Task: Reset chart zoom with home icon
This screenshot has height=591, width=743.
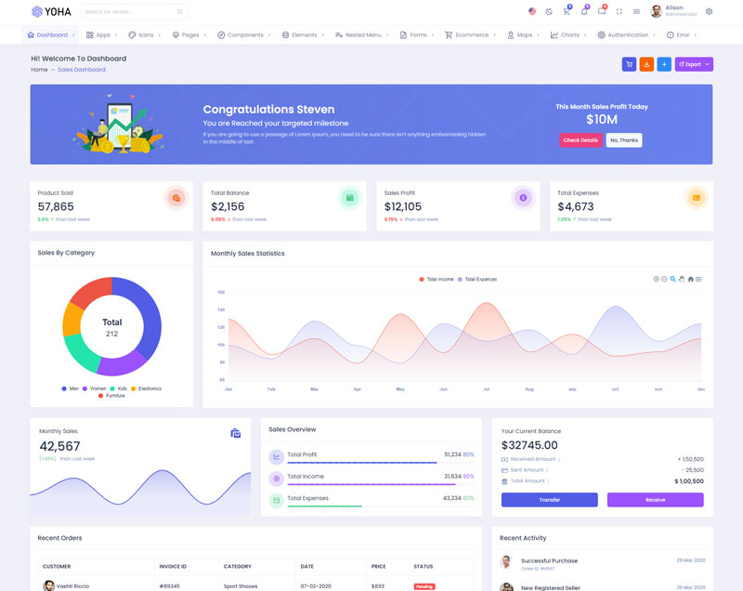Action: pyautogui.click(x=690, y=279)
